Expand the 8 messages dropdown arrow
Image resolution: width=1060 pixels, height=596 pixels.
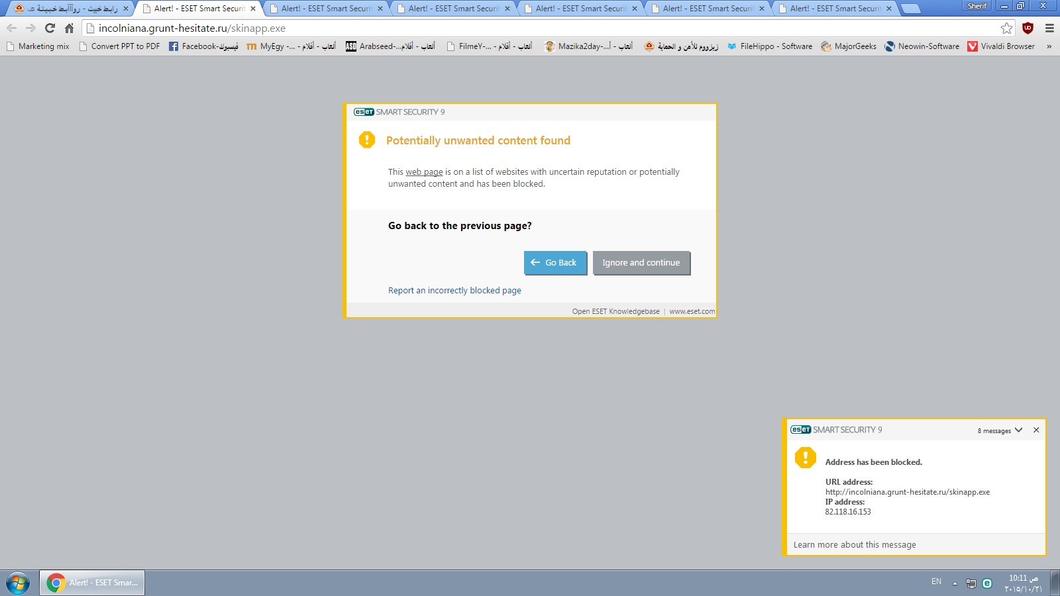(1019, 430)
